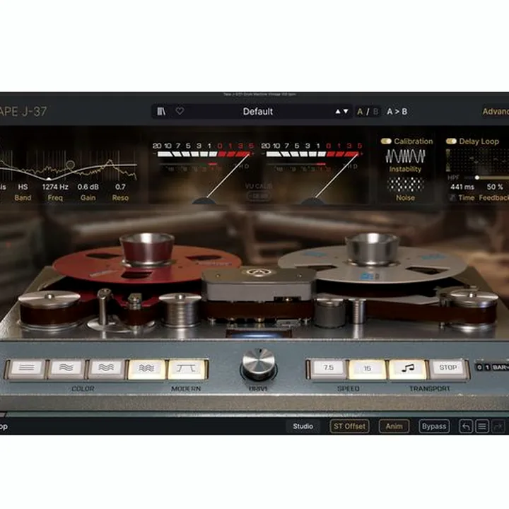Screen dimensions: 509x509
Task: Click the VU CALIB value field
Action: (259, 196)
